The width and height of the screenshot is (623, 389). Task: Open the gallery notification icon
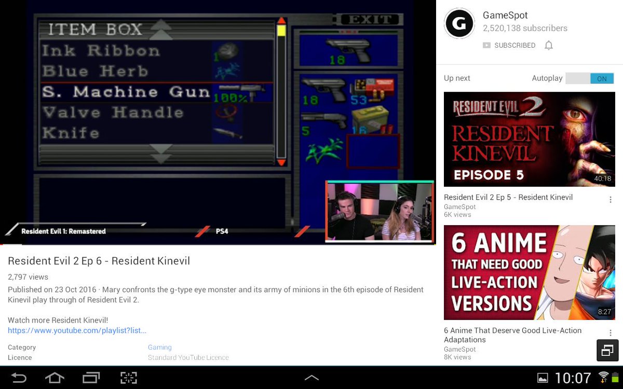coord(542,378)
